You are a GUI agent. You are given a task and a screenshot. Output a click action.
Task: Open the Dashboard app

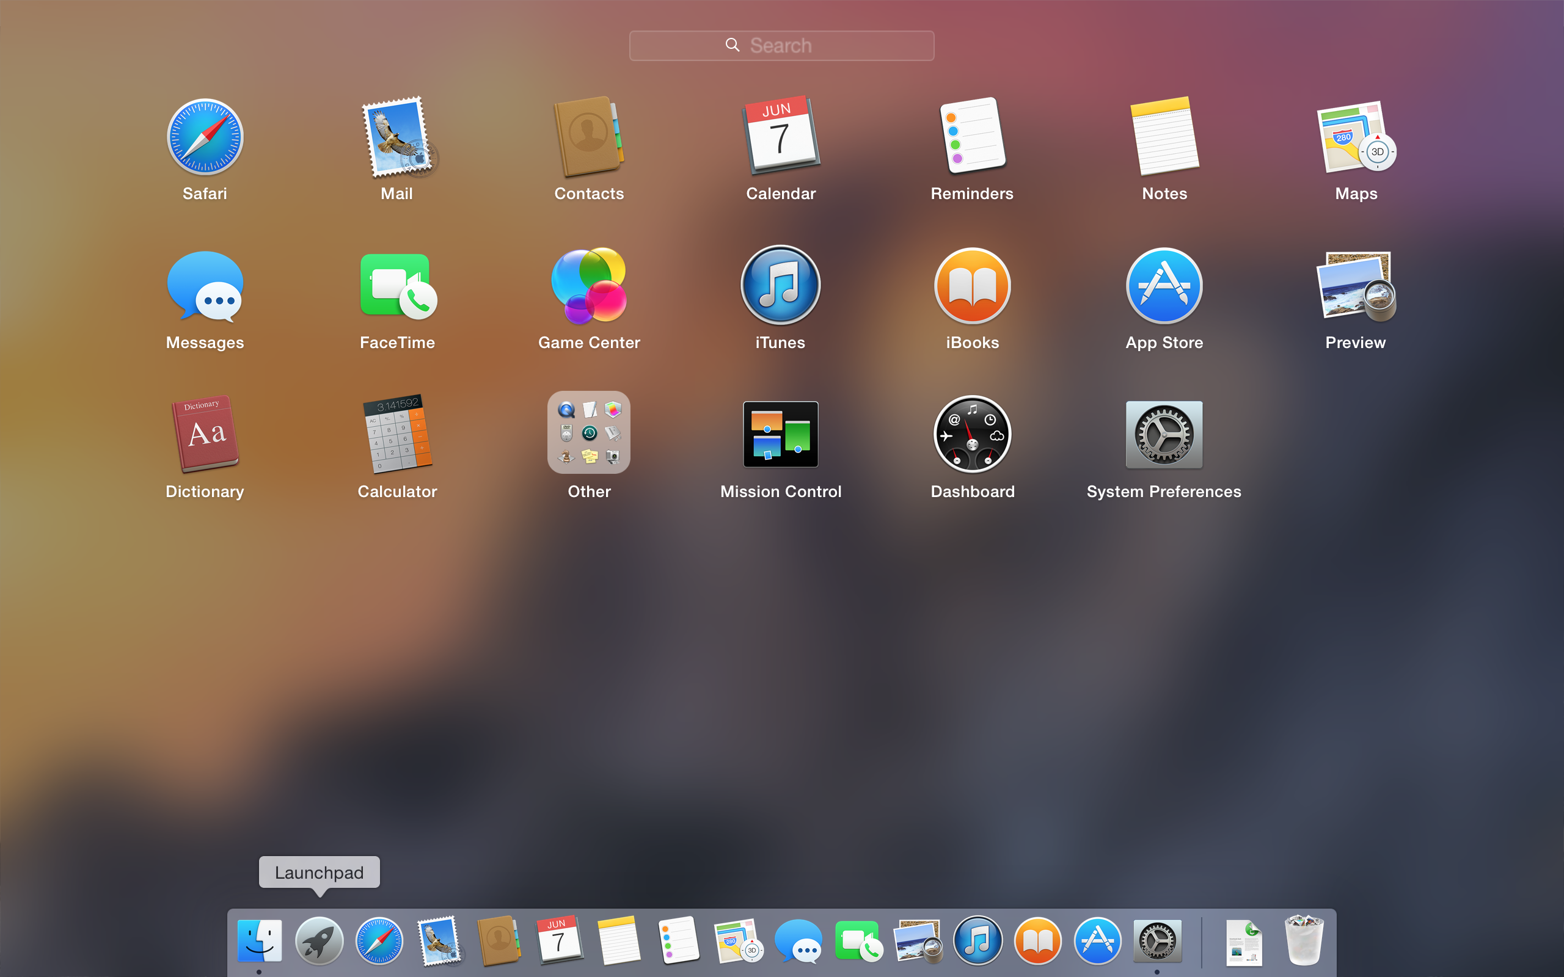click(973, 434)
